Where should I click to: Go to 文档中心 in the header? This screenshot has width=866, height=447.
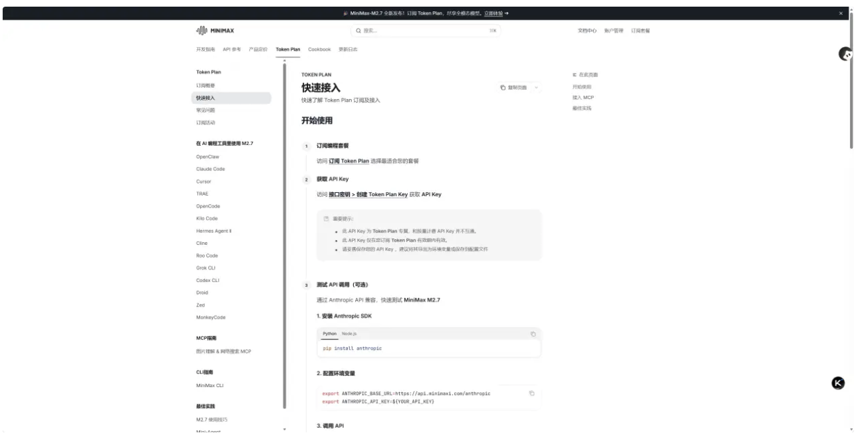pyautogui.click(x=587, y=31)
